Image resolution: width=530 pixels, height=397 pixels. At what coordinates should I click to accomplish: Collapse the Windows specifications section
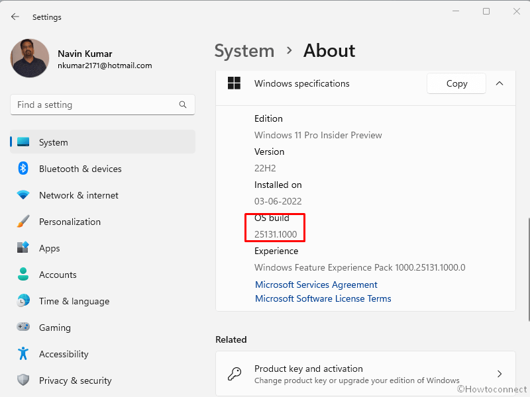point(500,83)
